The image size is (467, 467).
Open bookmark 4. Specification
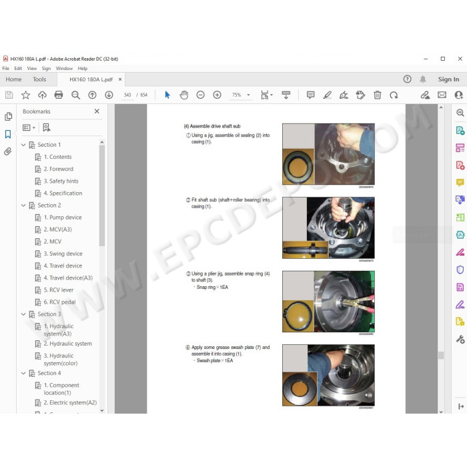63,193
